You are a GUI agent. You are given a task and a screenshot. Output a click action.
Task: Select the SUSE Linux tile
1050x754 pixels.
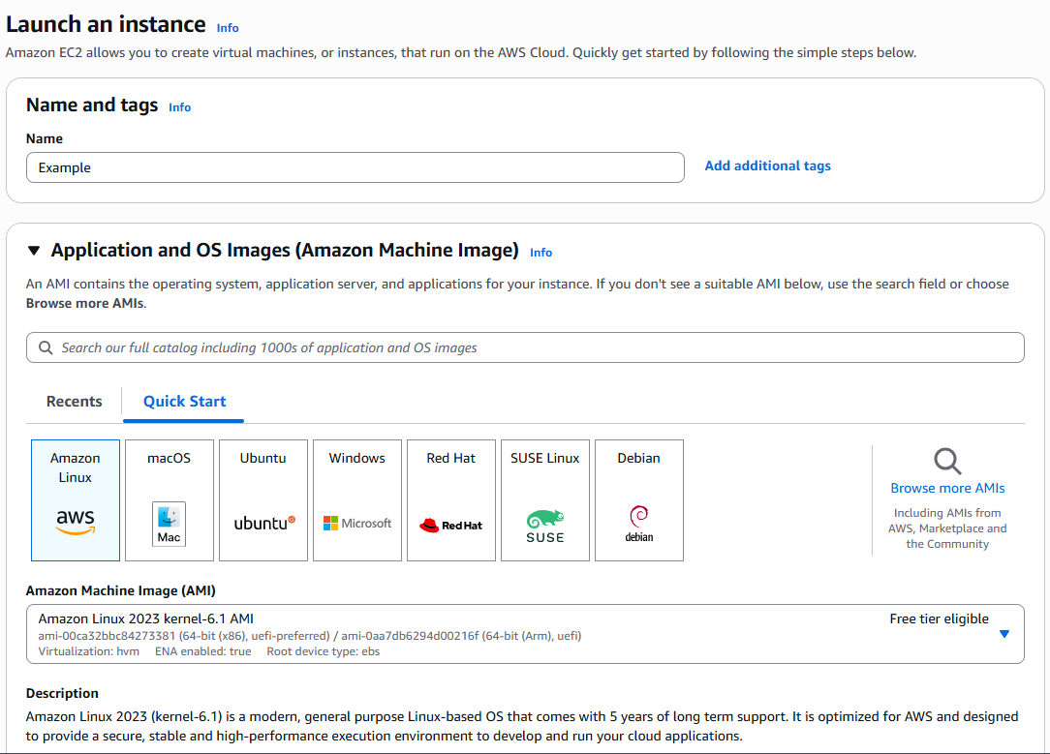click(545, 500)
